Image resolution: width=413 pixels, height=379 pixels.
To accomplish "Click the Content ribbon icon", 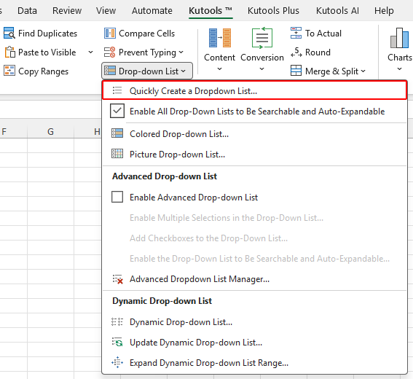I will tap(219, 38).
